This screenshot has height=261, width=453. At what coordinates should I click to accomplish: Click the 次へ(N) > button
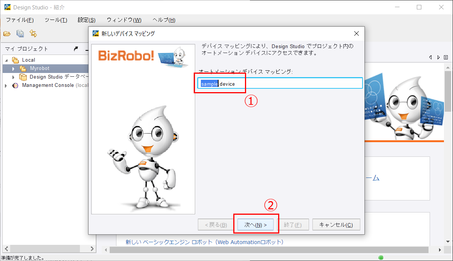coord(256,225)
